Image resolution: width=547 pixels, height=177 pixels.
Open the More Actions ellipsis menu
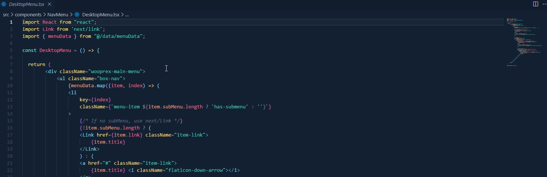pyautogui.click(x=544, y=4)
